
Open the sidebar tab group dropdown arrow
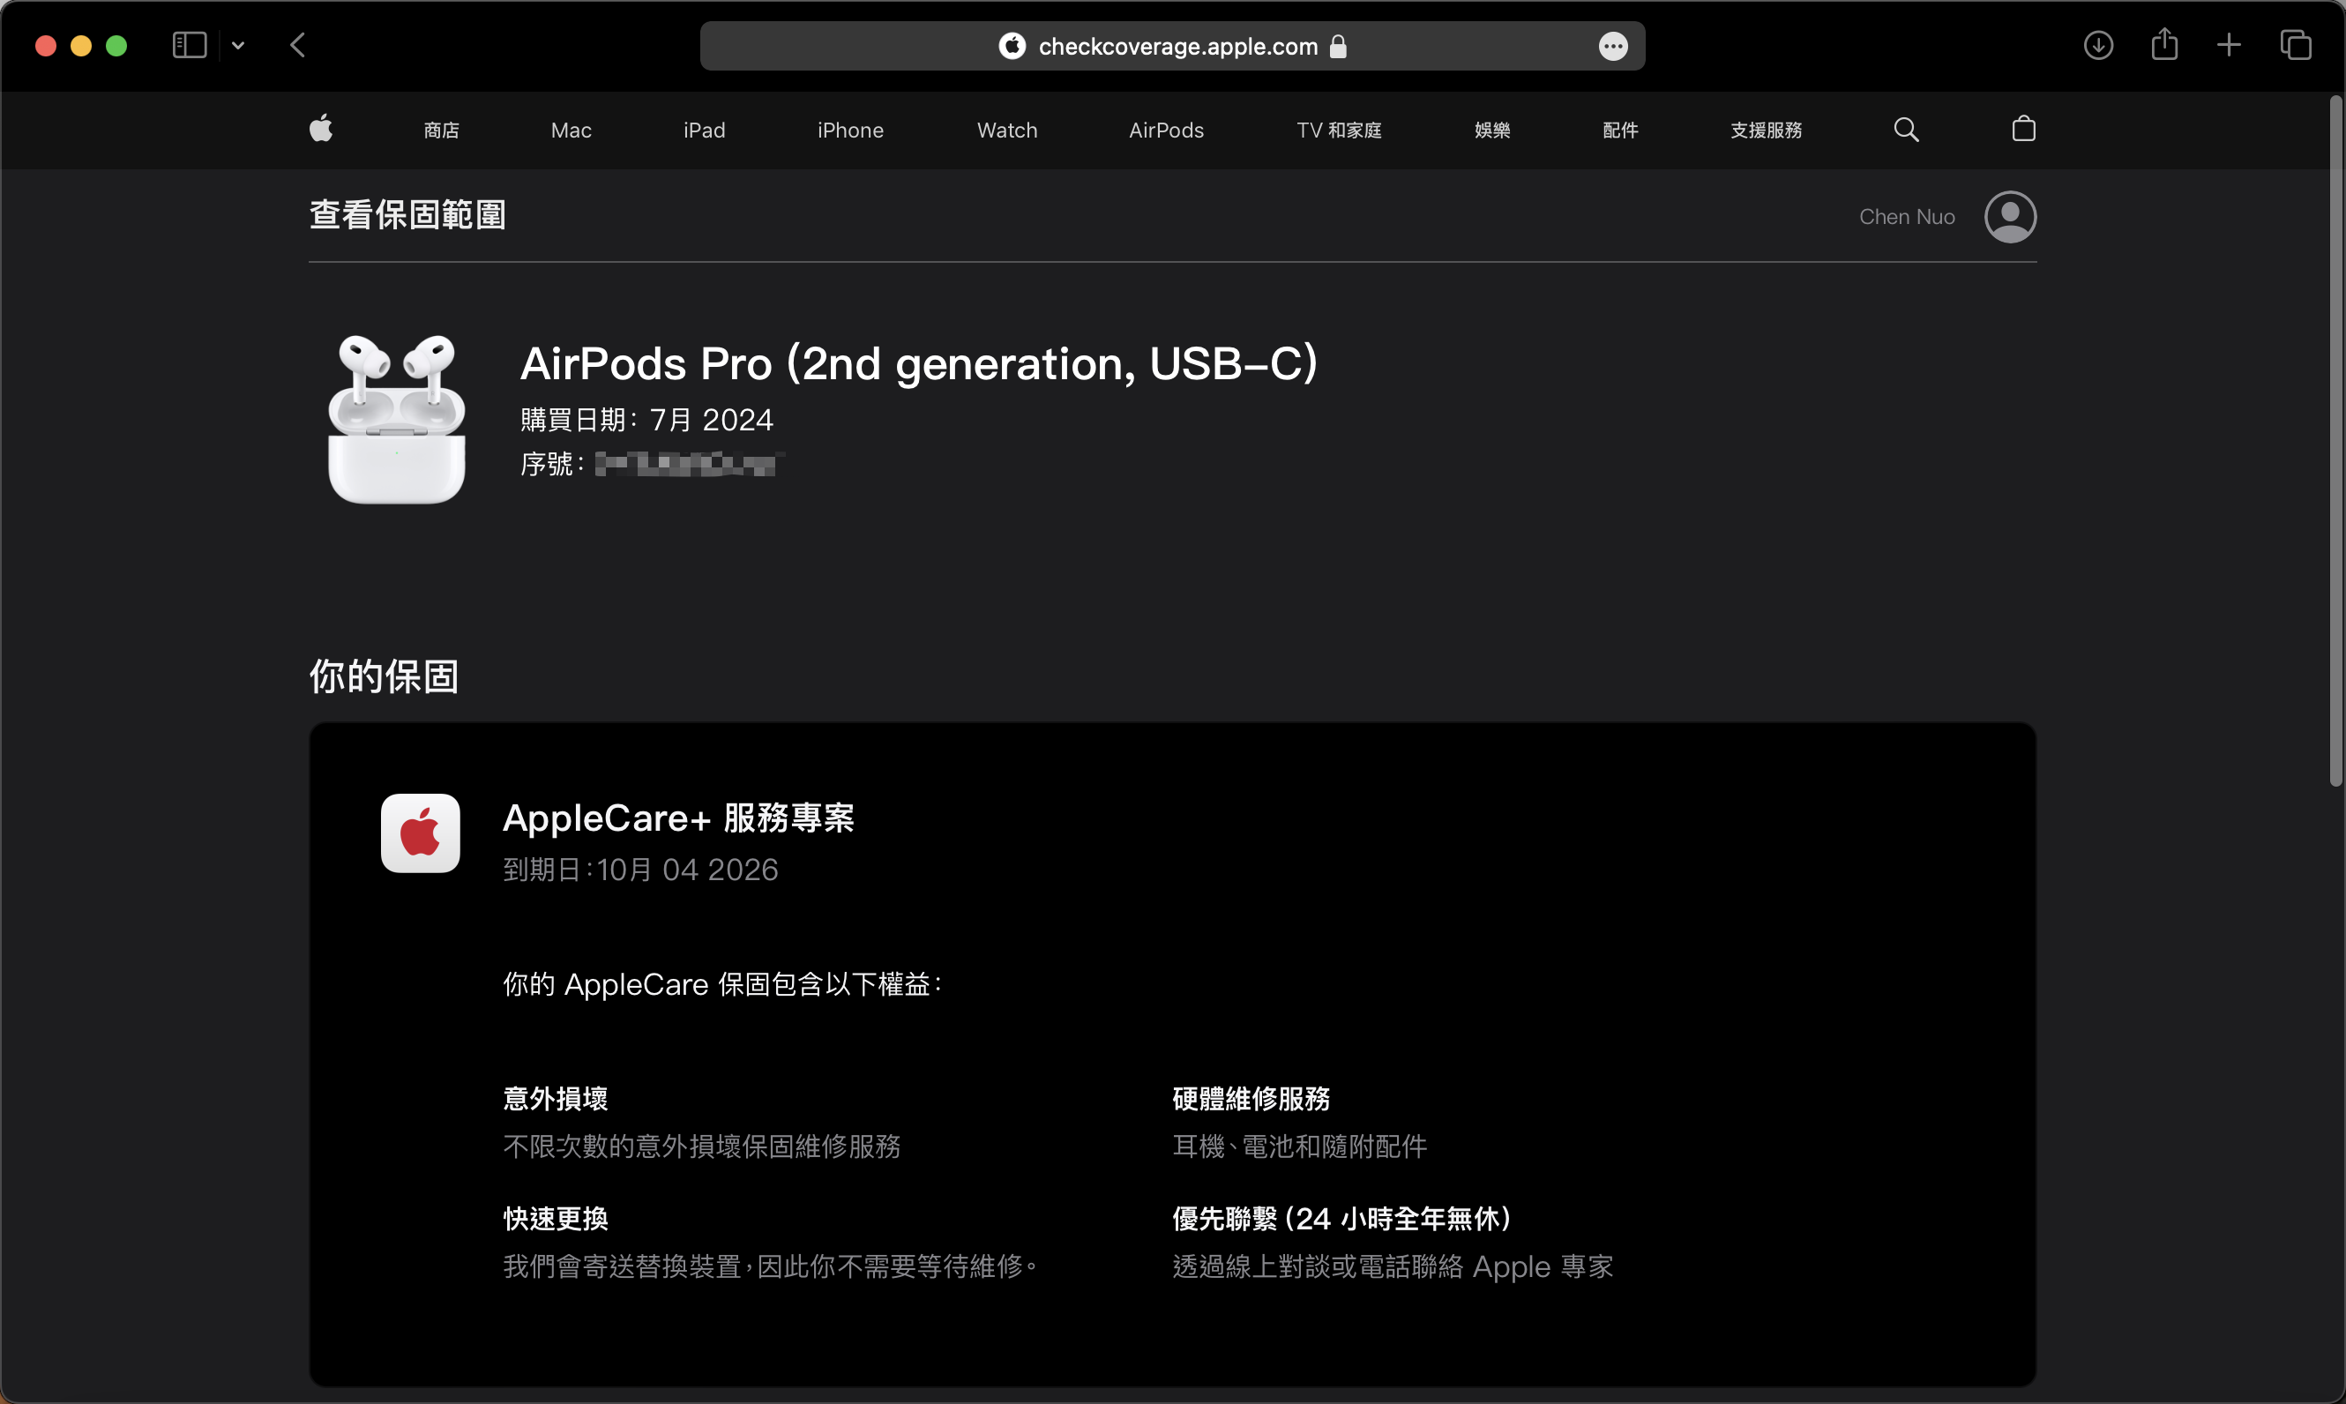[x=238, y=45]
